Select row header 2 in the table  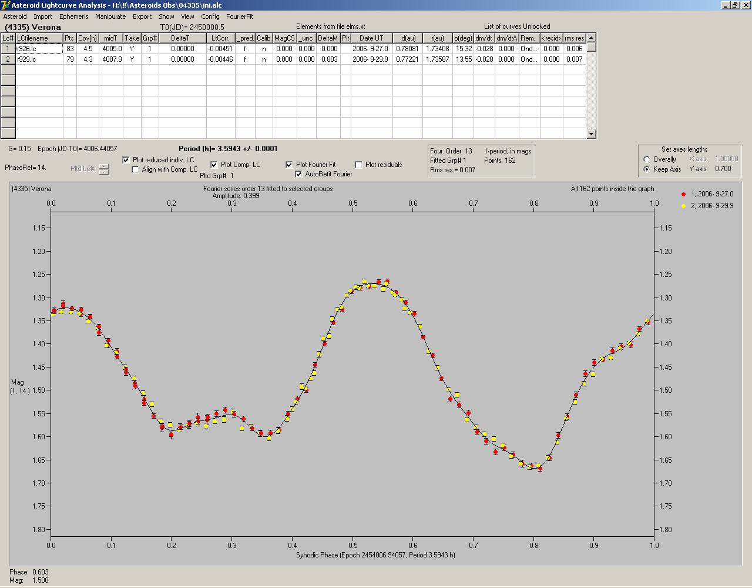pyautogui.click(x=8, y=59)
